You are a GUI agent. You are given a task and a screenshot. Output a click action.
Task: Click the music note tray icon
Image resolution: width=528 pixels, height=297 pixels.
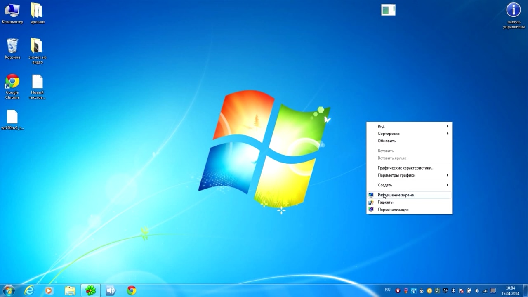point(437,290)
